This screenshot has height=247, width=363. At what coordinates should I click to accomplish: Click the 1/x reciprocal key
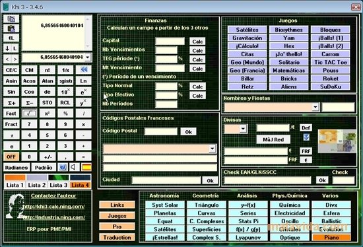pos(65,70)
